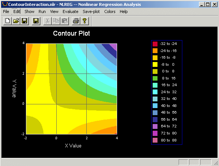Select the cyan 24 to 32 legend swatch
This screenshot has width=219, height=166.
coord(155,92)
